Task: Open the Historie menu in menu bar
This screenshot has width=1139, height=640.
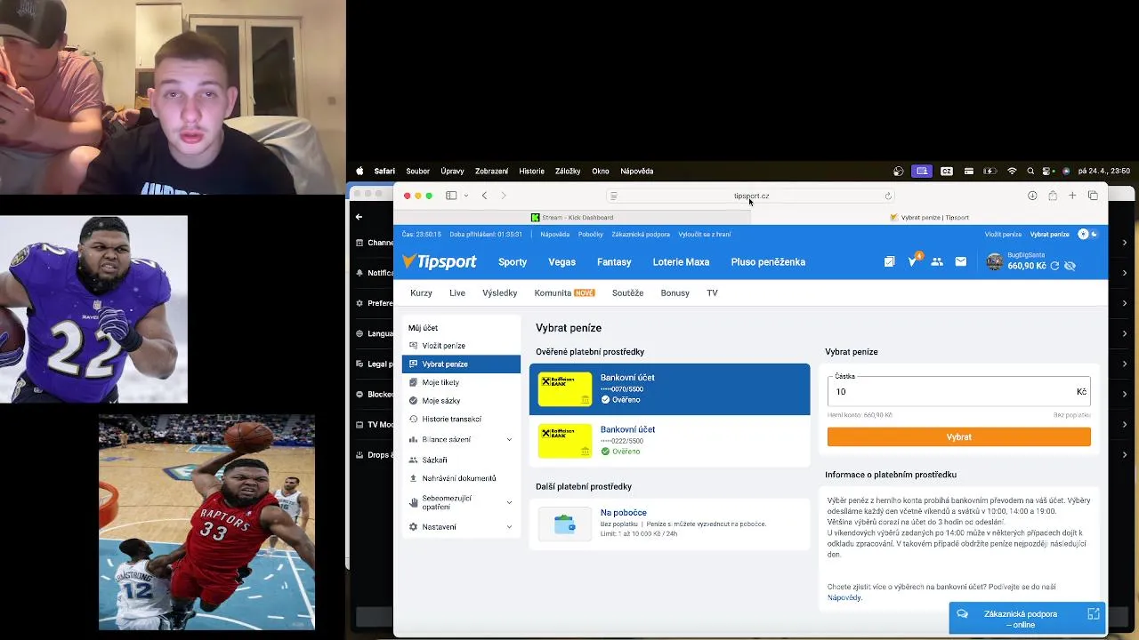Action: coord(531,171)
